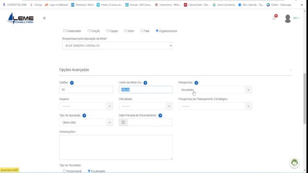Screen dimensions: 308x173
Task: Select the Organizacional radio option
Action: tap(157, 31)
